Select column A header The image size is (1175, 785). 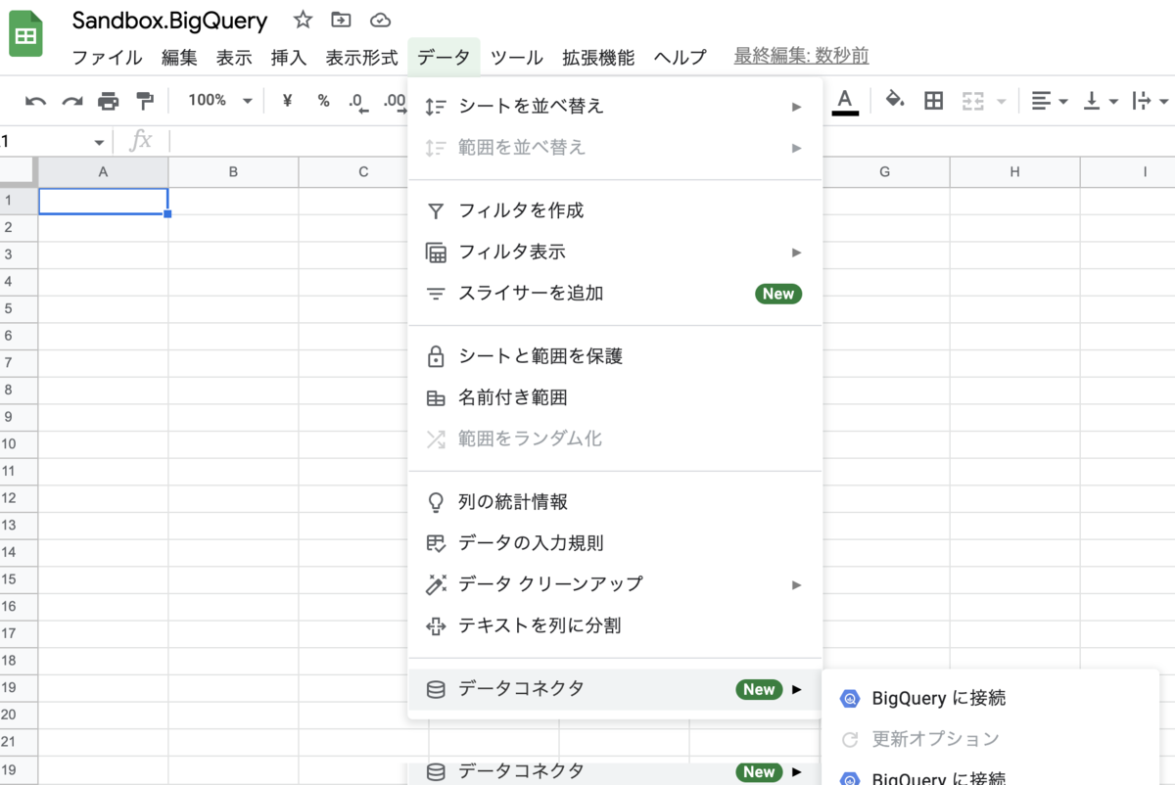pyautogui.click(x=103, y=172)
